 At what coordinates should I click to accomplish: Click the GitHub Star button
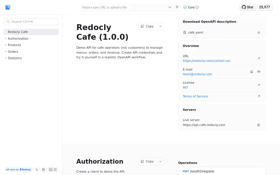pyautogui.click(x=248, y=7)
